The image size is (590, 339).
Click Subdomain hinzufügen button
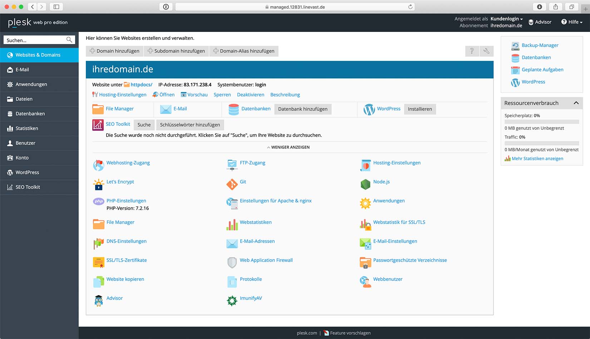click(176, 51)
